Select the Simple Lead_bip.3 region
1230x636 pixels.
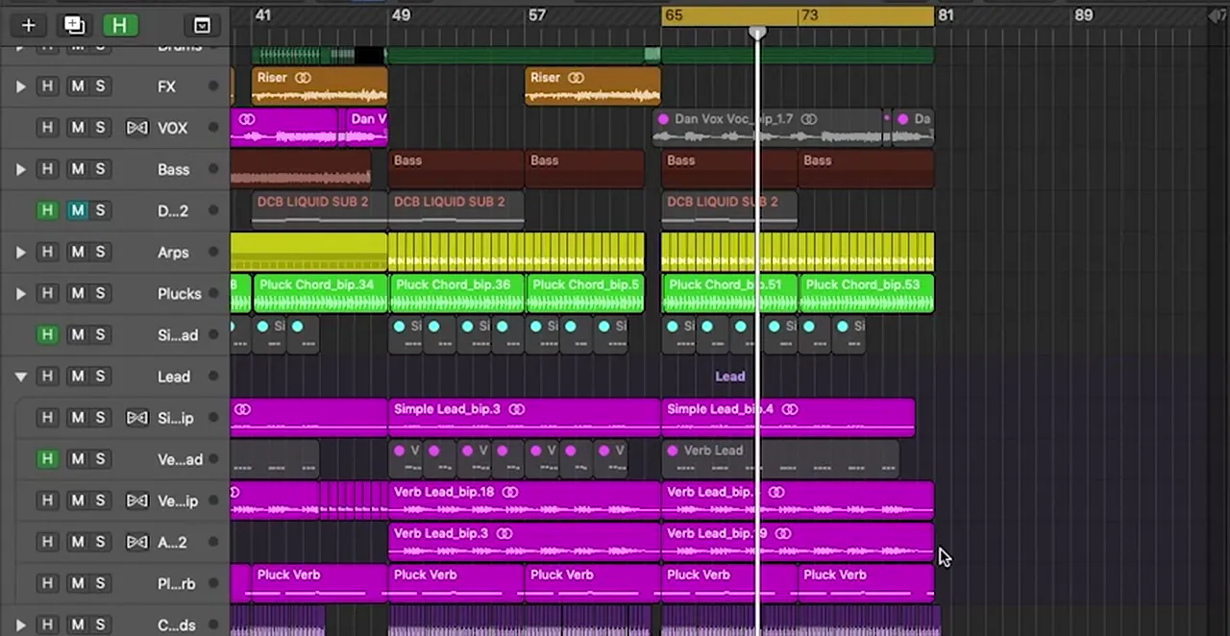tap(524, 418)
